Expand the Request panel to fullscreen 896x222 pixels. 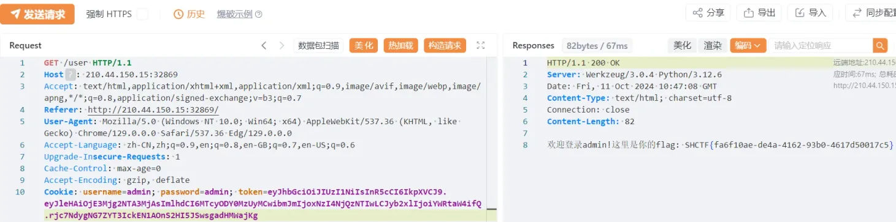point(481,45)
